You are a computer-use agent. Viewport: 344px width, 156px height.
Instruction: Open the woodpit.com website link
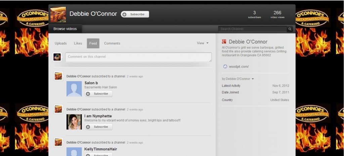point(239,67)
